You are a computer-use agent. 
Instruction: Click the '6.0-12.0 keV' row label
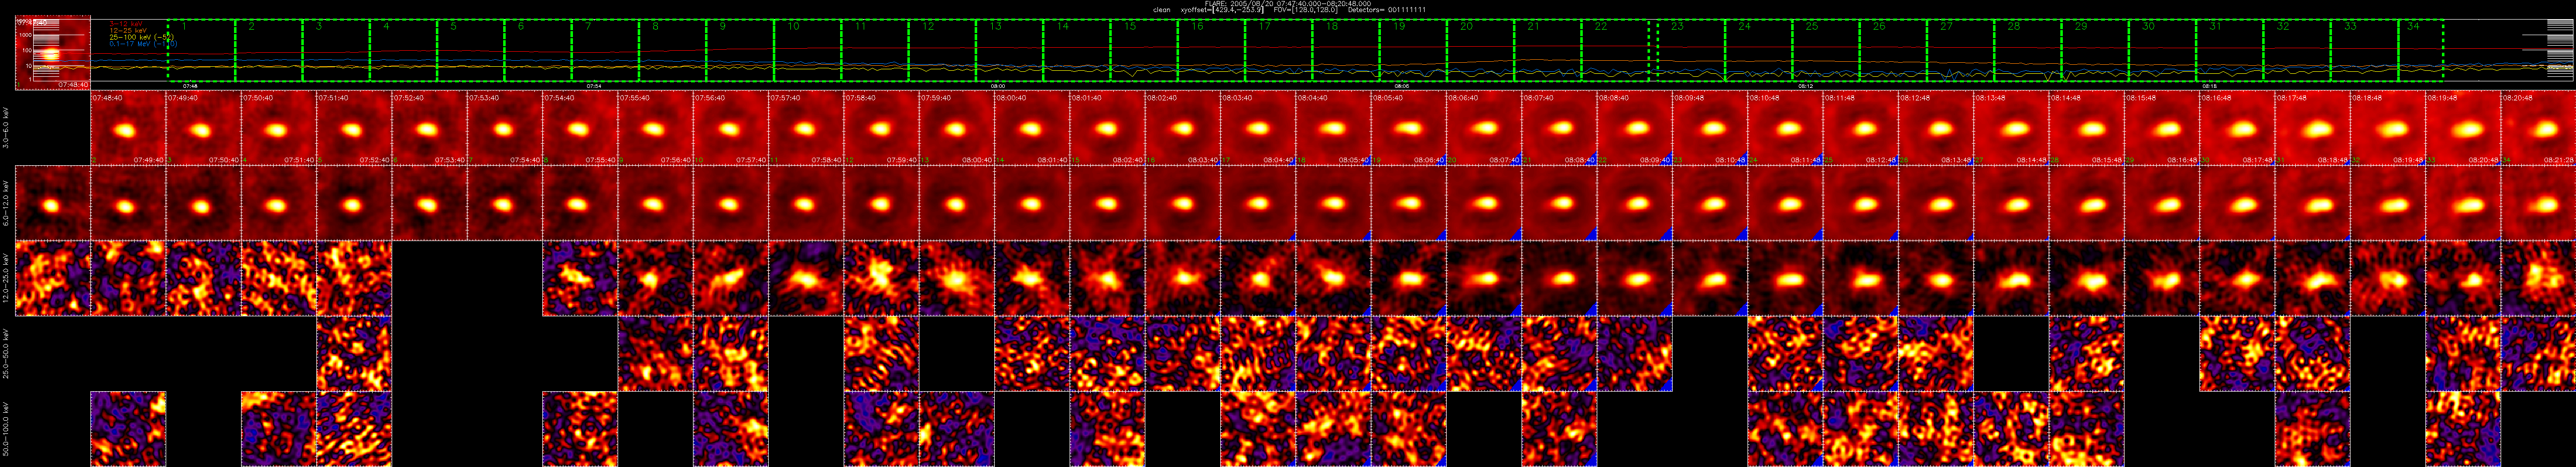click(7, 204)
